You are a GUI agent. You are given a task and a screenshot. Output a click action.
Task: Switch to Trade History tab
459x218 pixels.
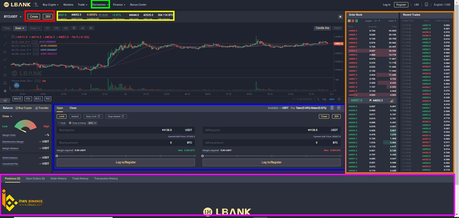click(x=80, y=178)
